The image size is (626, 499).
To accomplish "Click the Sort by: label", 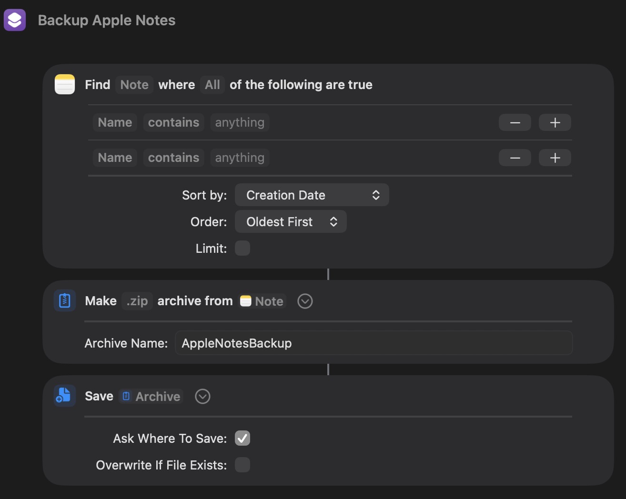I will click(x=204, y=195).
